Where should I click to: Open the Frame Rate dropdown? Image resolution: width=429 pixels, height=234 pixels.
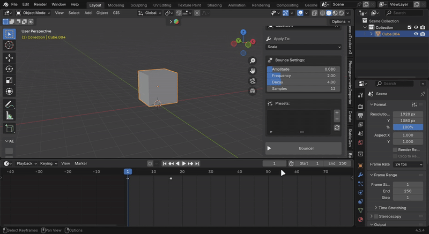(x=408, y=164)
